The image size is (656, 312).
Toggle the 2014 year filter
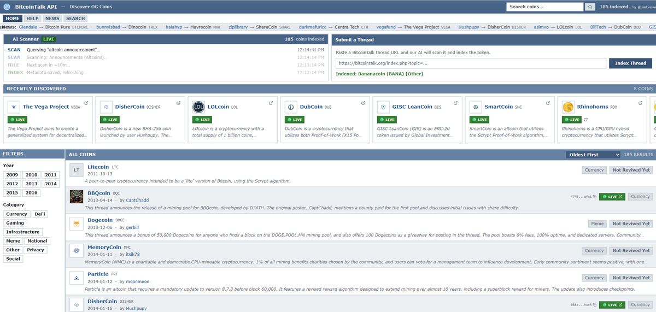51,184
